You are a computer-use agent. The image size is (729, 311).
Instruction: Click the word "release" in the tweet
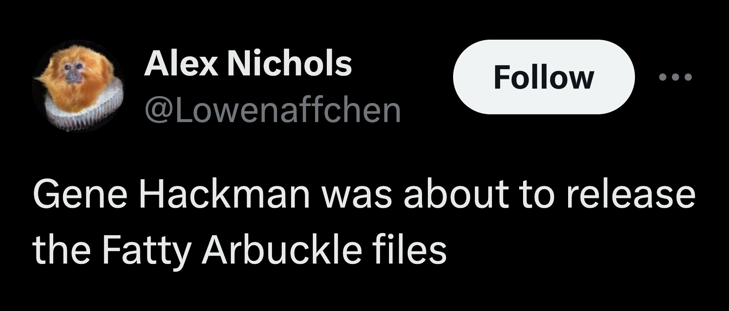pos(630,194)
